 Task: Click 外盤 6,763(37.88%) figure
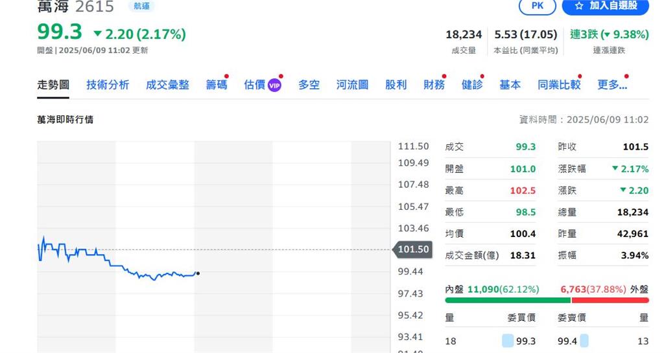coord(593,290)
